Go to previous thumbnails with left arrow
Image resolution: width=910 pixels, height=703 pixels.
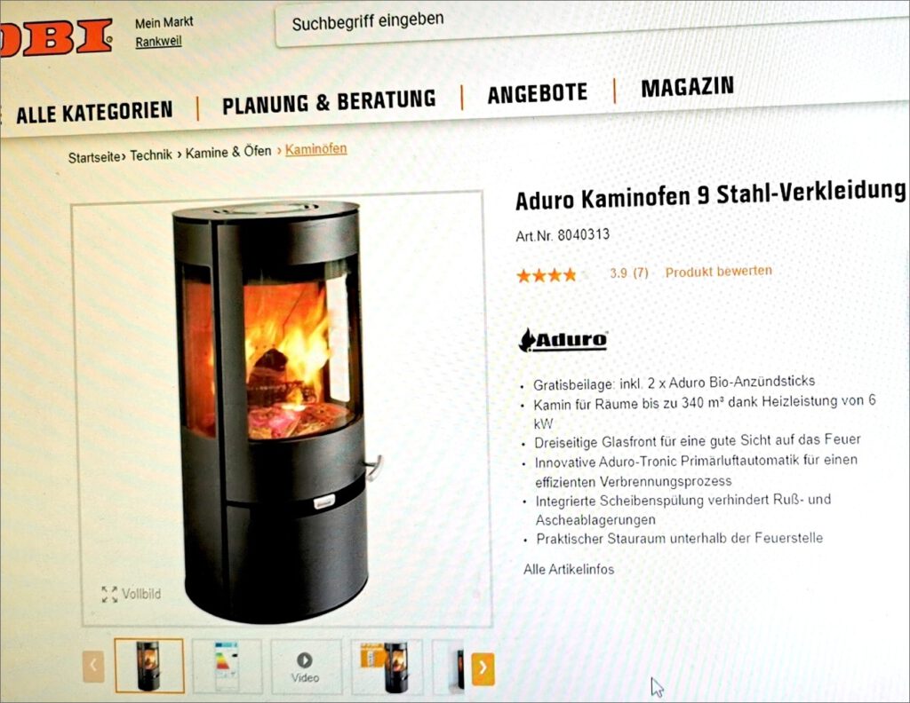94,666
